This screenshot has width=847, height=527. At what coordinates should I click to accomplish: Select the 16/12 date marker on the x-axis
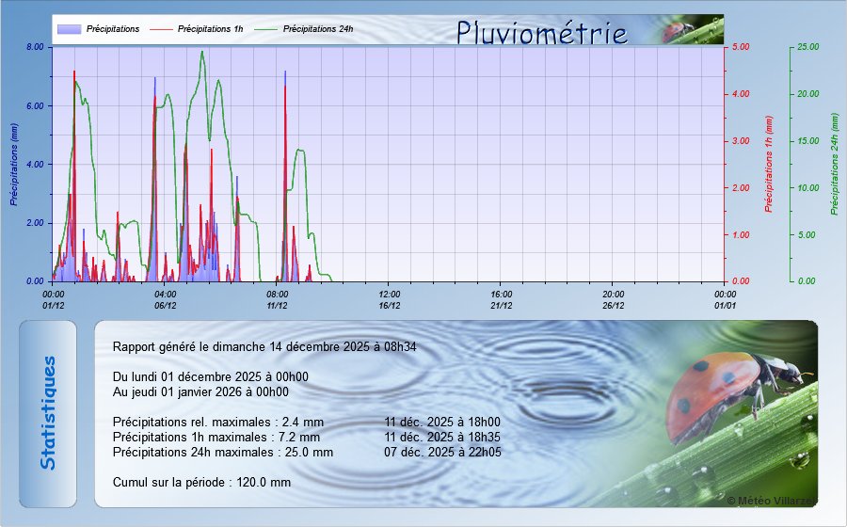pos(390,305)
